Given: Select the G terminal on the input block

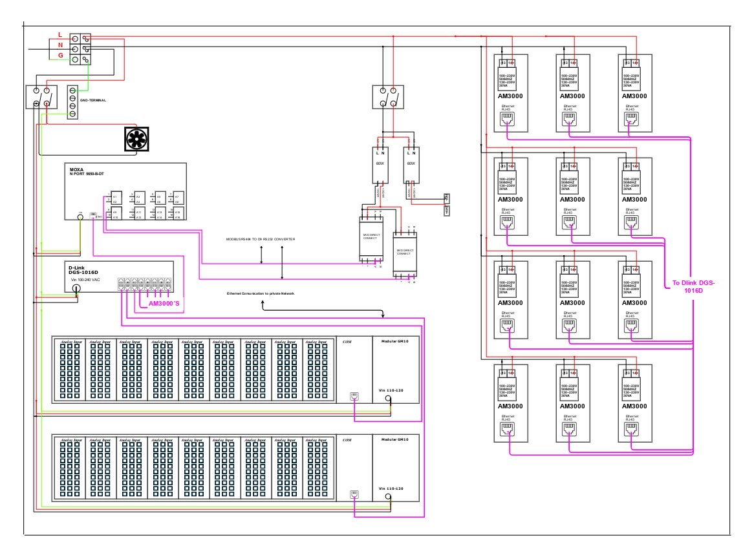Looking at the screenshot, I should (76, 59).
